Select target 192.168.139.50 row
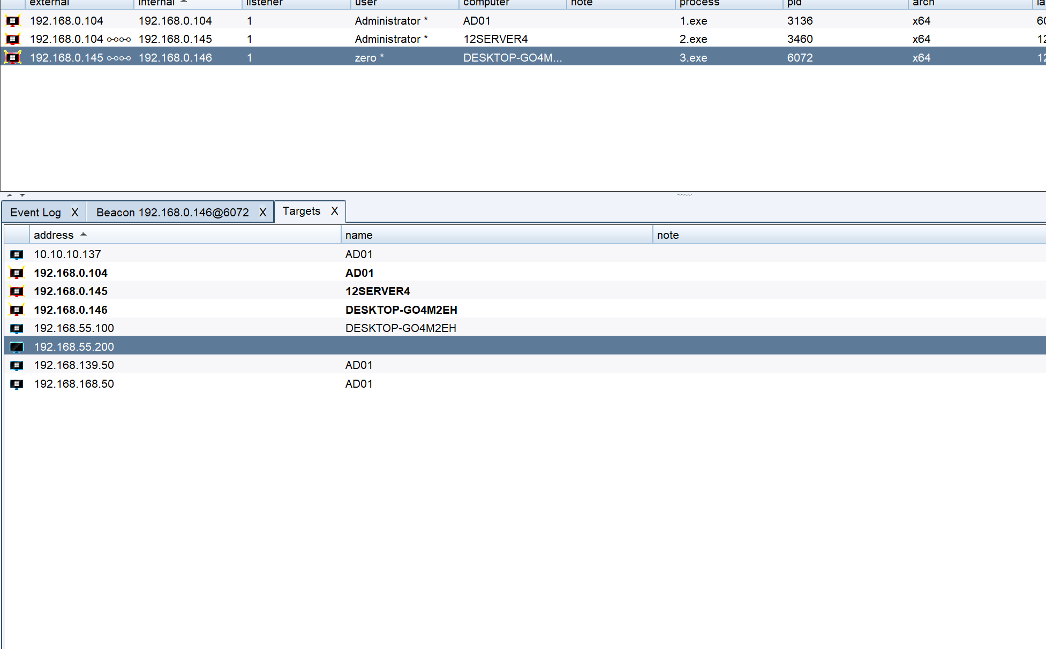Image resolution: width=1046 pixels, height=649 pixels. click(74, 365)
